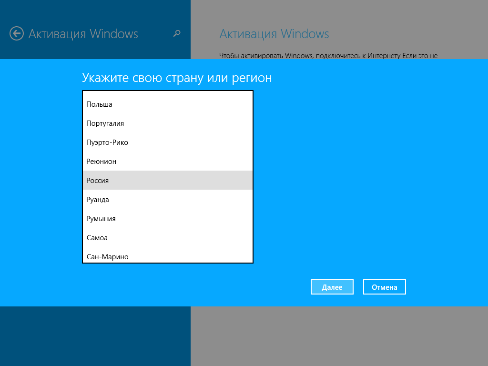Choose Реюнион from the list

(x=168, y=161)
